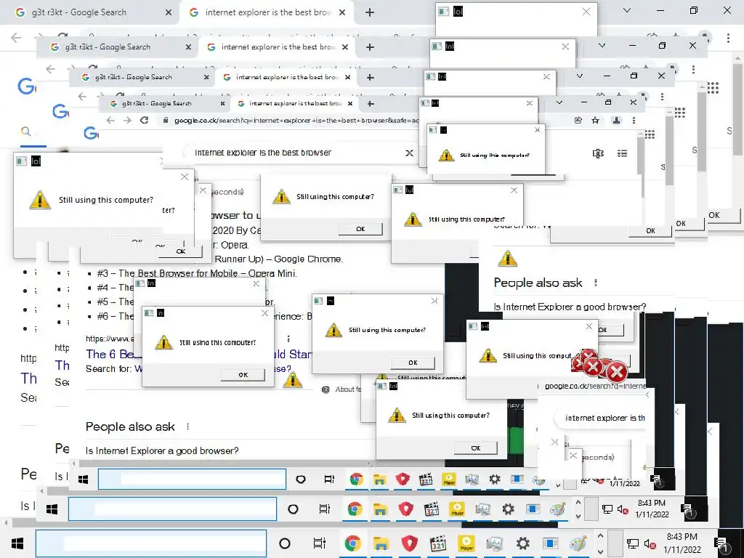Click OK in dialog covering '#4 – The' list
This screenshot has height=558, width=744.
243,375
